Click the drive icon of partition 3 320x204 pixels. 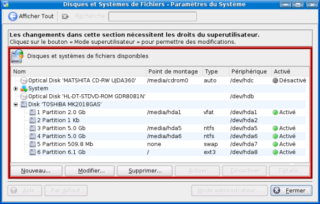point(33,128)
